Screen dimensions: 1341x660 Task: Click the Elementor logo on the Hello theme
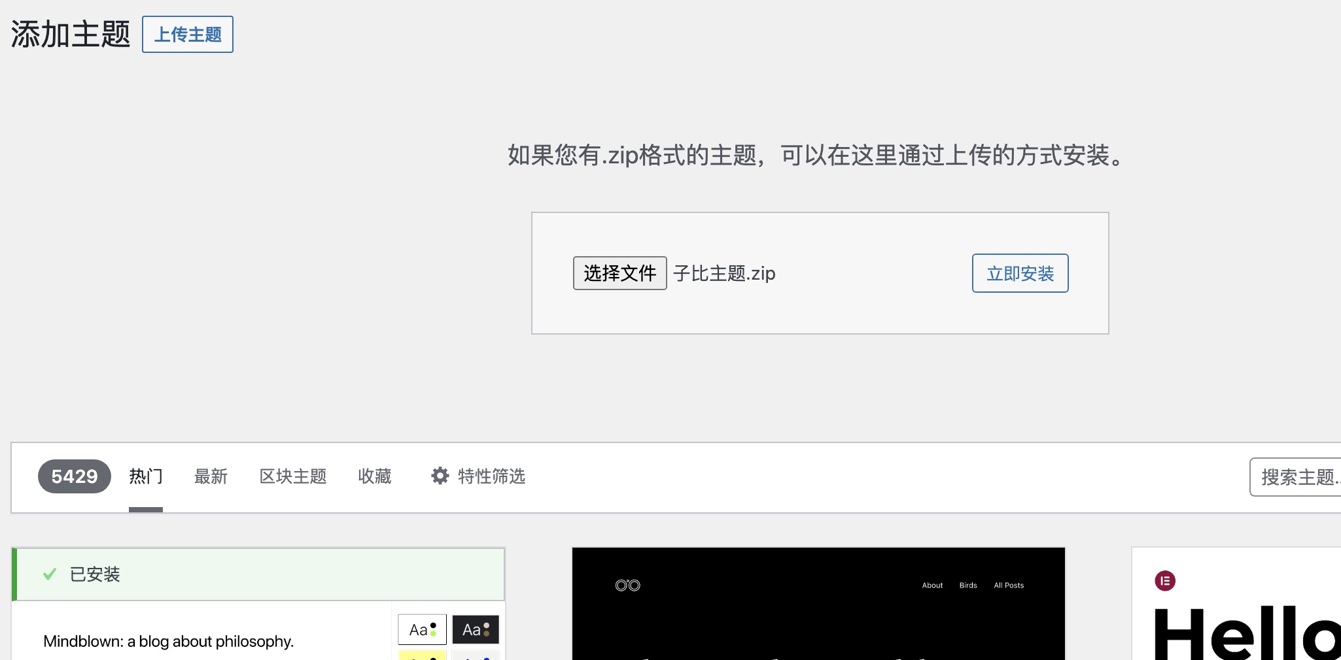click(x=1164, y=580)
